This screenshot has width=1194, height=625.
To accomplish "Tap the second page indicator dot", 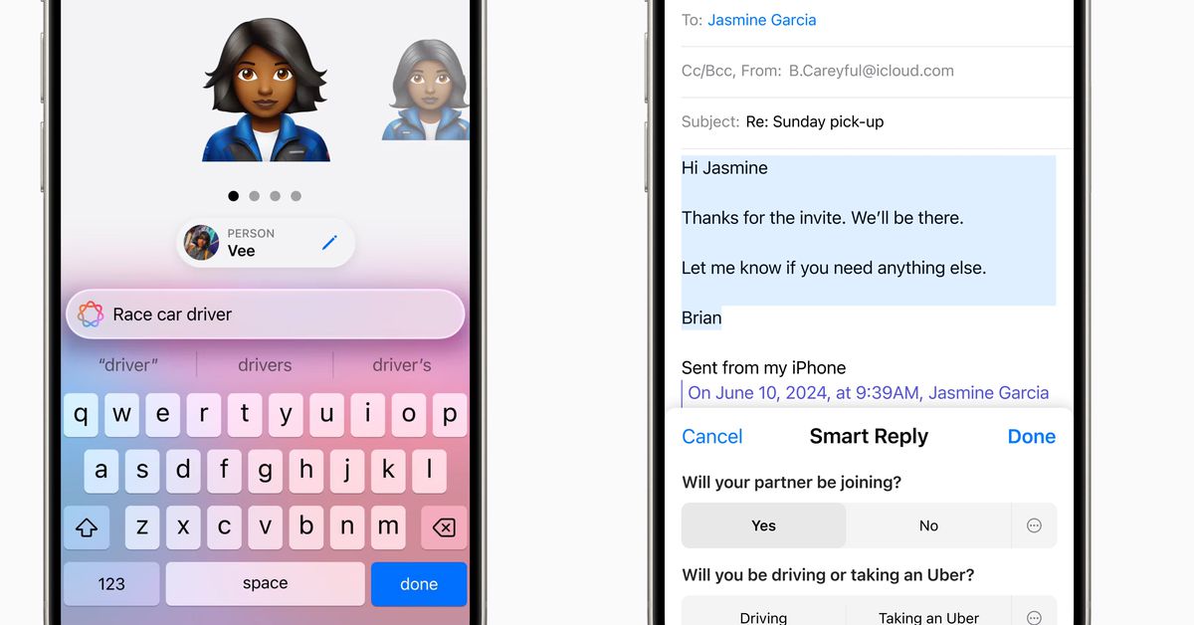I will pos(255,196).
